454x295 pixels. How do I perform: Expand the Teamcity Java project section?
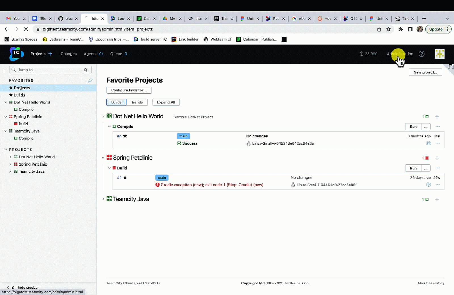[x=103, y=199]
